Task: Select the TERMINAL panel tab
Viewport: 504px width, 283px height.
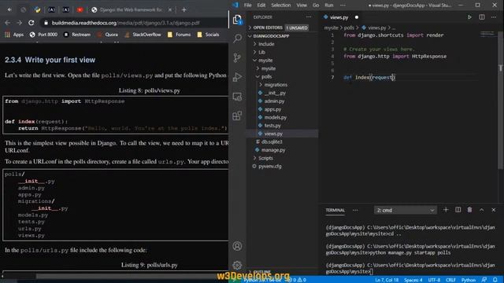Action: 335,210
